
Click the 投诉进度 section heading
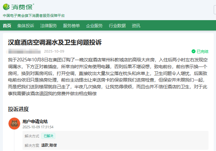tap(19, 109)
